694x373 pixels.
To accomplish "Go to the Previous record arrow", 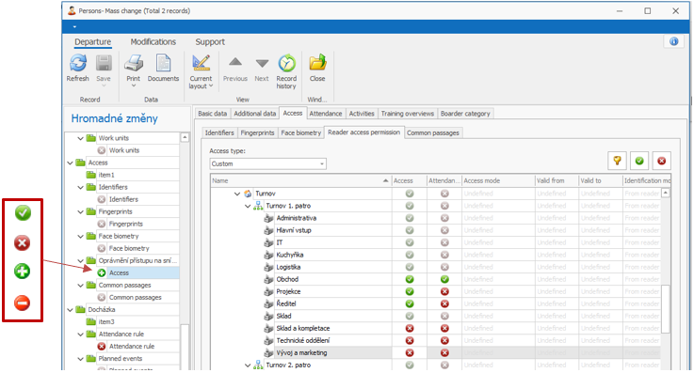I will (x=235, y=62).
